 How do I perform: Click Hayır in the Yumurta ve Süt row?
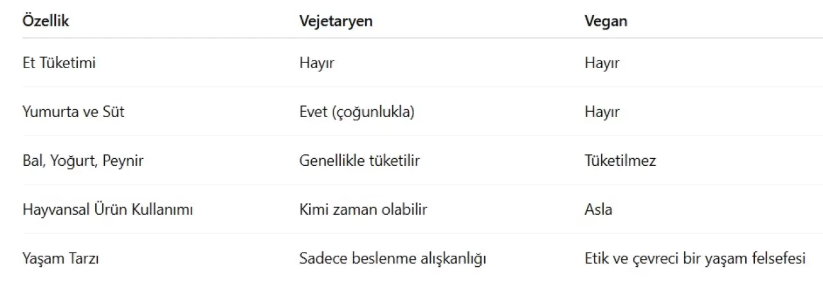[x=602, y=112]
